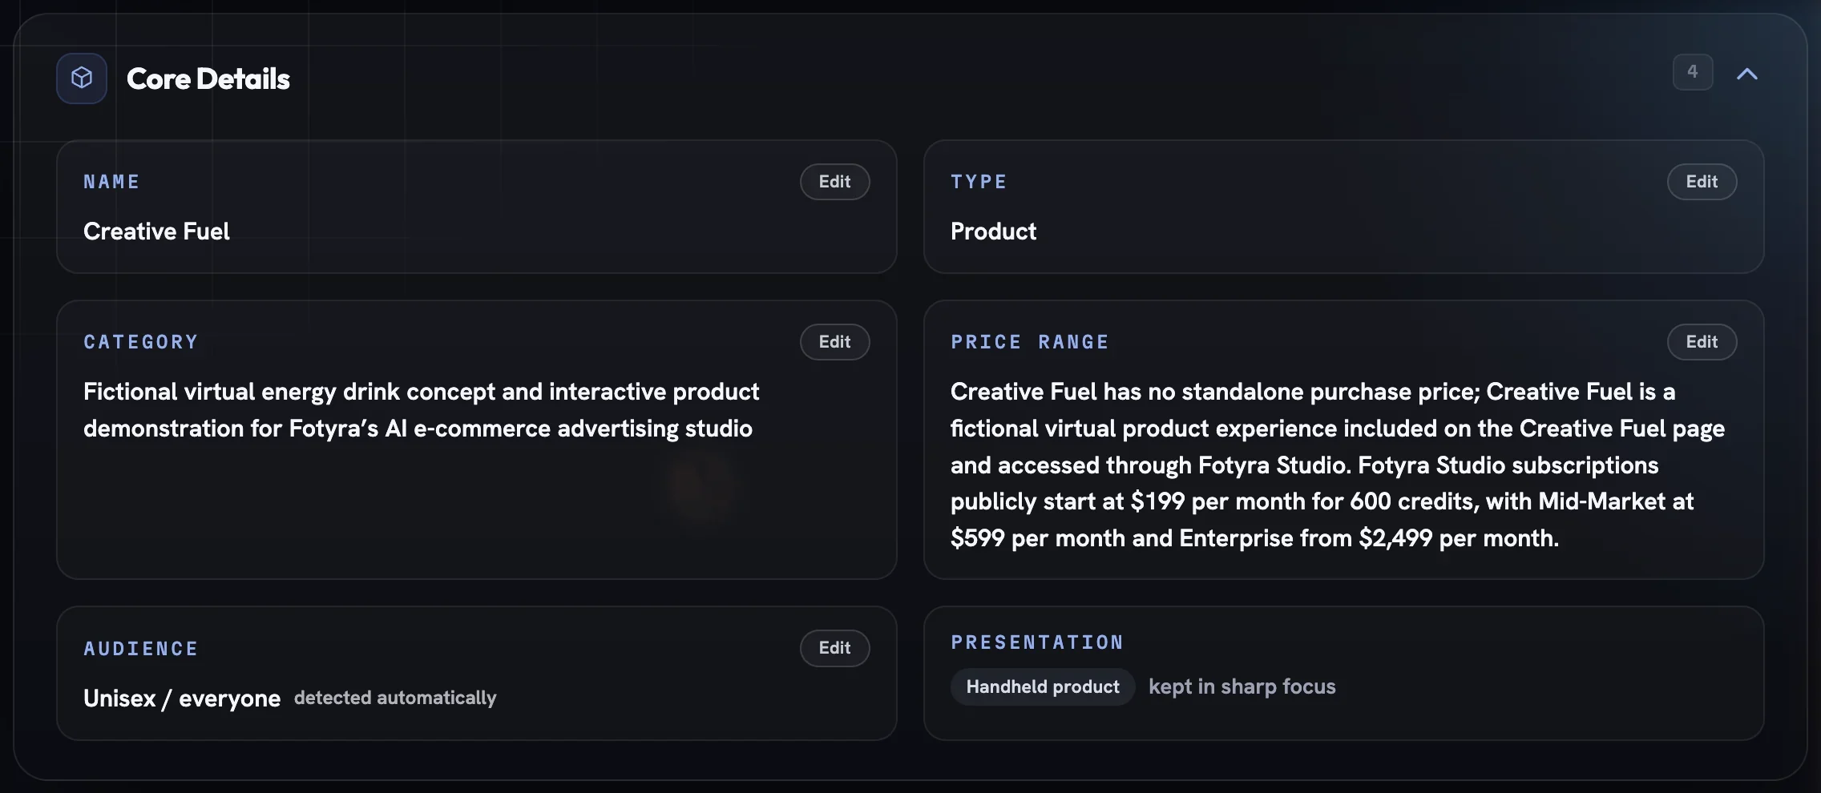This screenshot has width=1821, height=793.
Task: Edit the Category field
Action: tap(834, 342)
